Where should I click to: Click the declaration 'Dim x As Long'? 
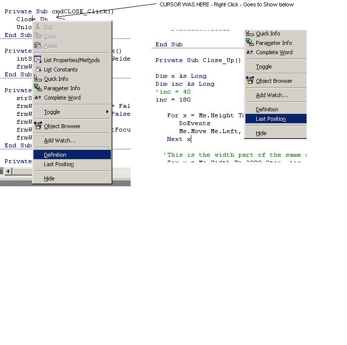pyautogui.click(x=181, y=76)
